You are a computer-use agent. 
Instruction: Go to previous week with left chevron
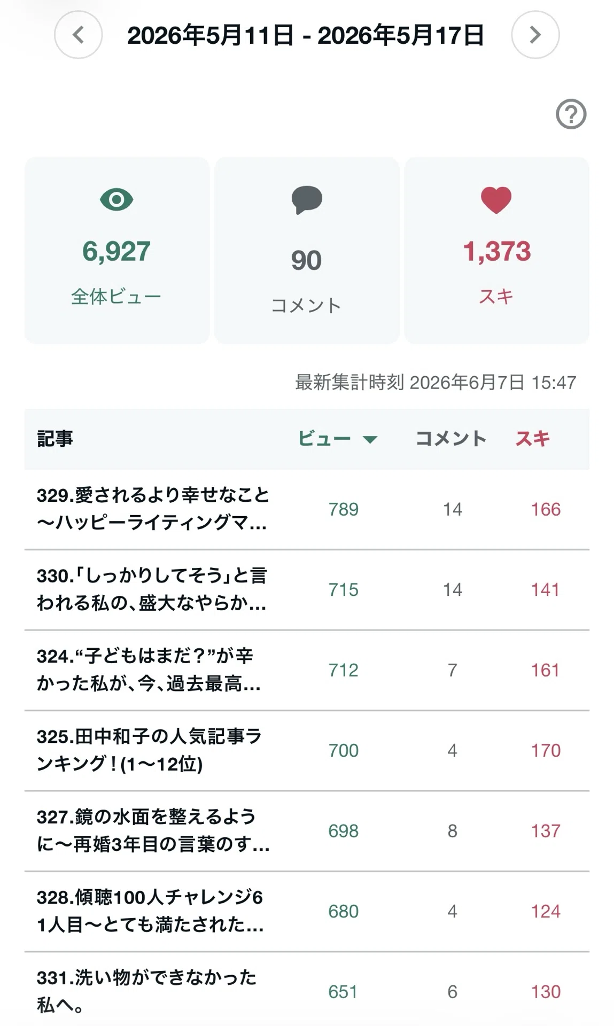78,35
